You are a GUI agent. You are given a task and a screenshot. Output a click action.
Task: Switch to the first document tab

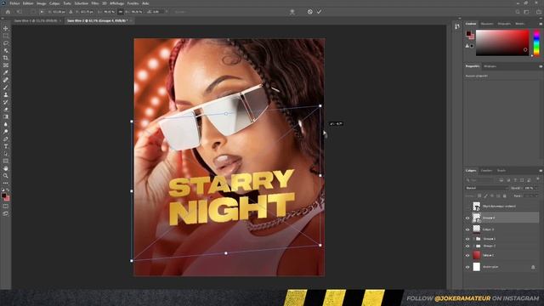click(36, 20)
